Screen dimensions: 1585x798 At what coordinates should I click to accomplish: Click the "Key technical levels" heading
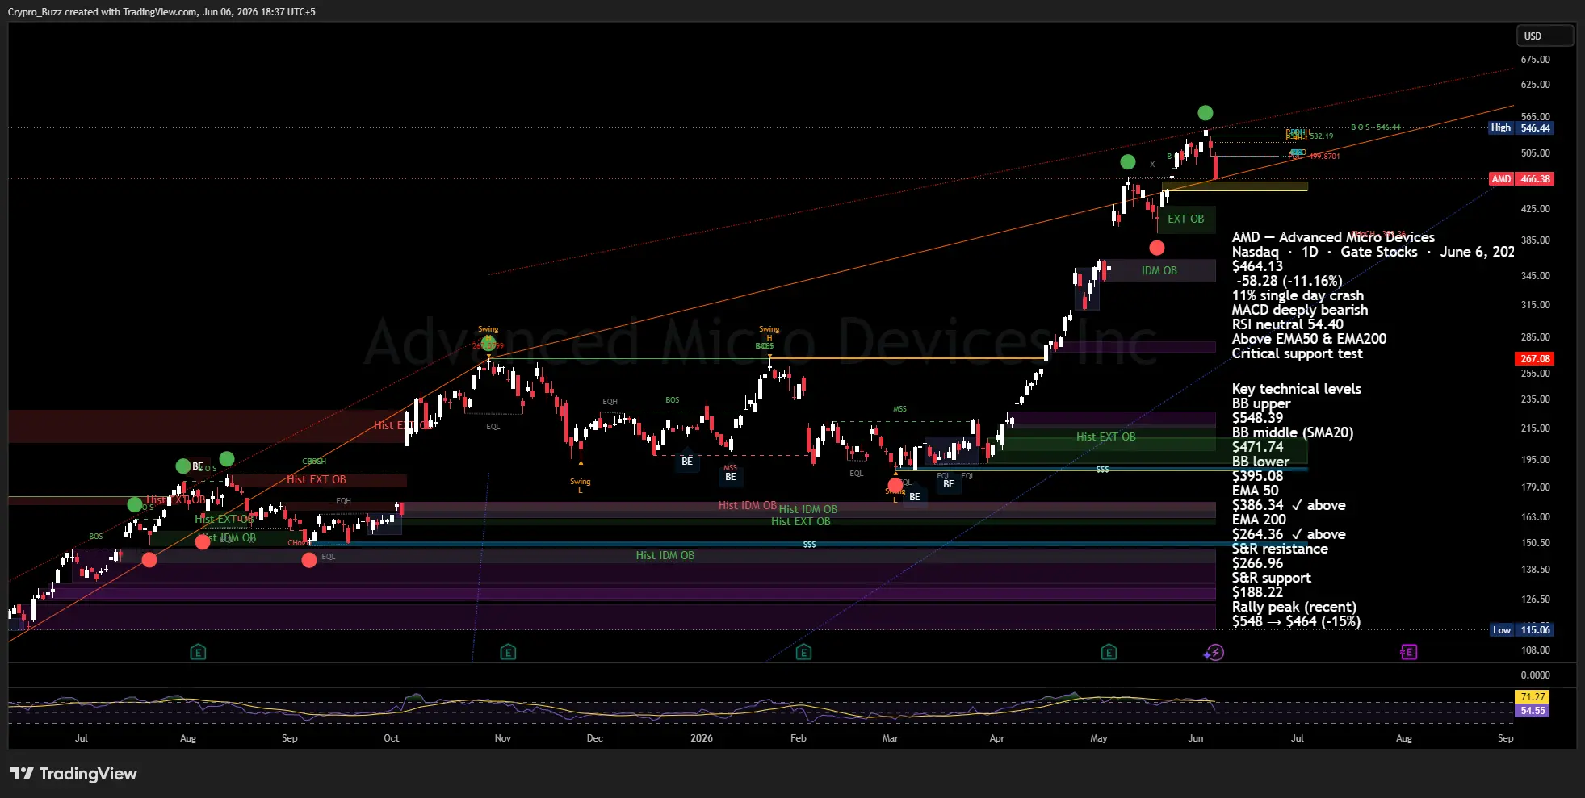[x=1297, y=389]
